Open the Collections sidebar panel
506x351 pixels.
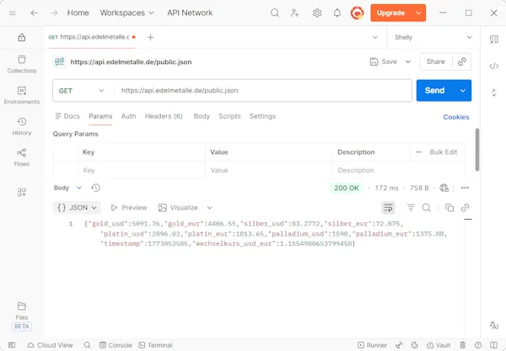pyautogui.click(x=22, y=64)
